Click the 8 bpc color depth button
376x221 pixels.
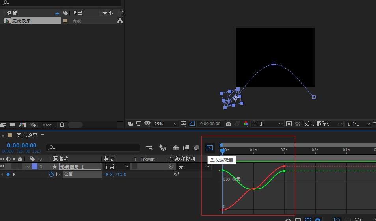click(47, 125)
